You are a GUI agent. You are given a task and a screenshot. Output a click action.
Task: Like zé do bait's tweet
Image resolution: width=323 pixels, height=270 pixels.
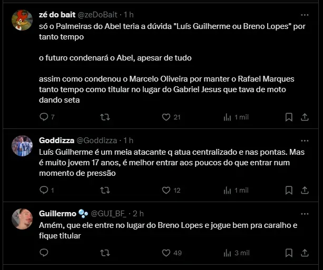coord(166,117)
